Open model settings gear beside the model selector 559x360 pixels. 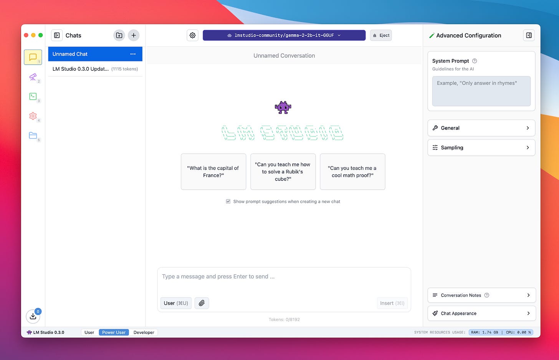192,35
